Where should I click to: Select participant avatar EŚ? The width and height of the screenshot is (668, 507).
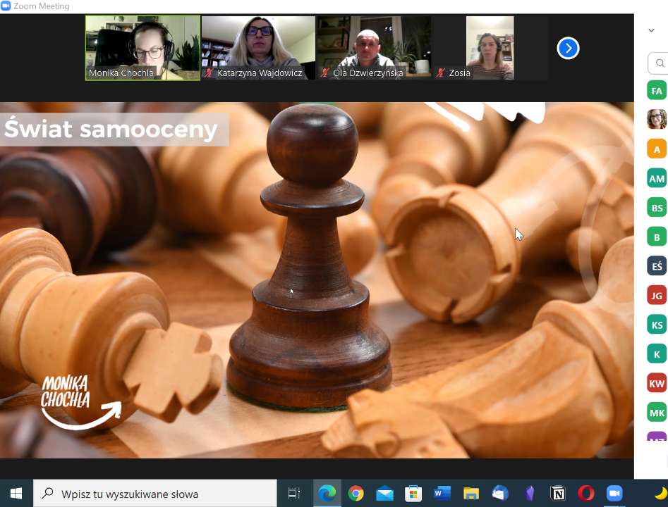click(x=657, y=265)
